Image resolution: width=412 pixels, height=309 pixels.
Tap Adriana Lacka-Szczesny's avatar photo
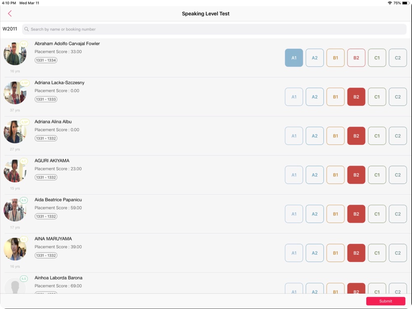15,93
